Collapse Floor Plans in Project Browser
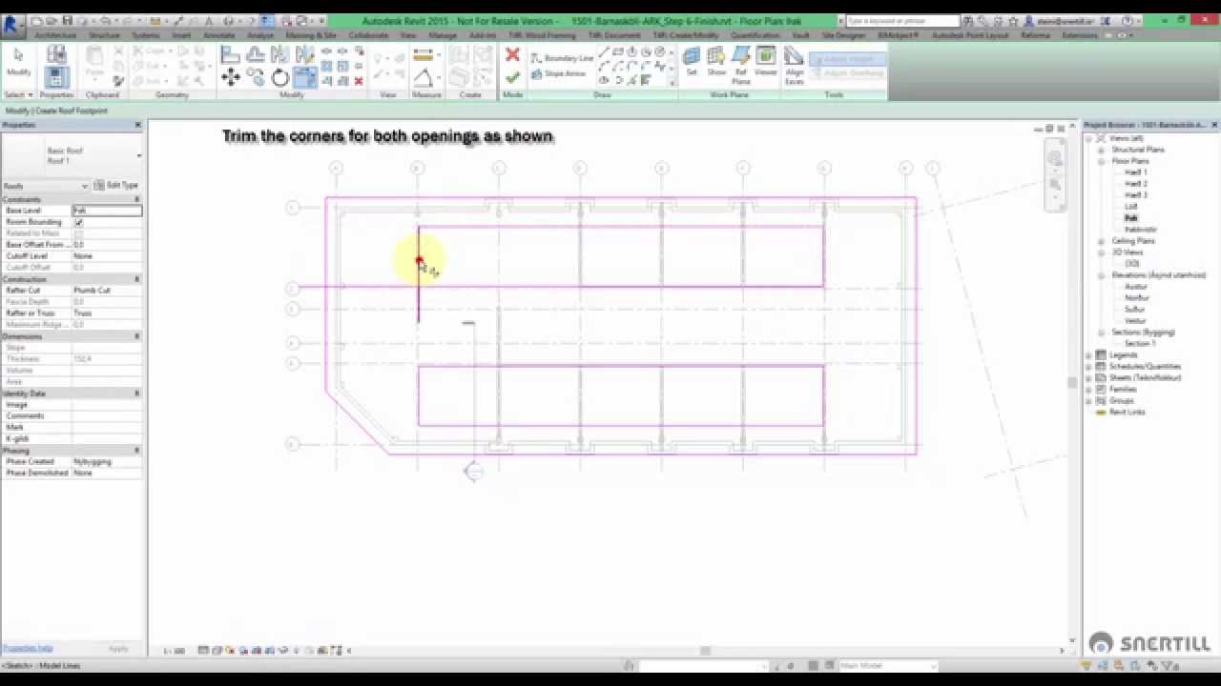Screen dimensions: 1221x686 tap(1101, 161)
